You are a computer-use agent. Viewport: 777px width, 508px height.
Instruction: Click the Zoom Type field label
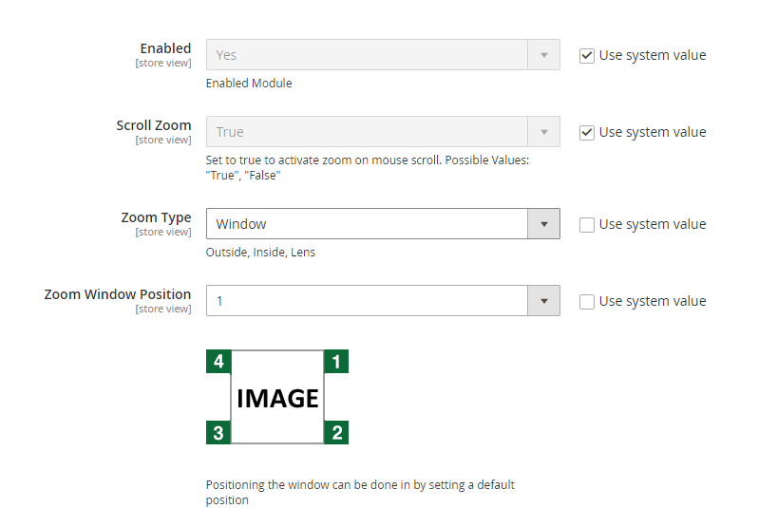pos(156,217)
